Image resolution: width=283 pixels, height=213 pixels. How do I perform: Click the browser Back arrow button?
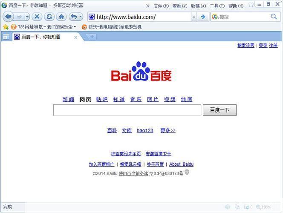(8, 17)
